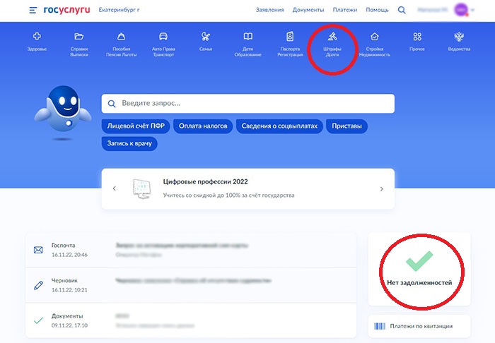Open the Паспорта Регистрация icon
Image resolution: width=495 pixels, height=343 pixels.
[290, 37]
